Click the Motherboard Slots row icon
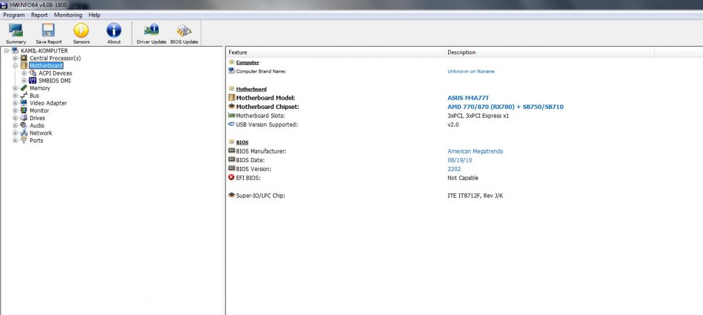The width and height of the screenshot is (703, 315). click(x=231, y=115)
